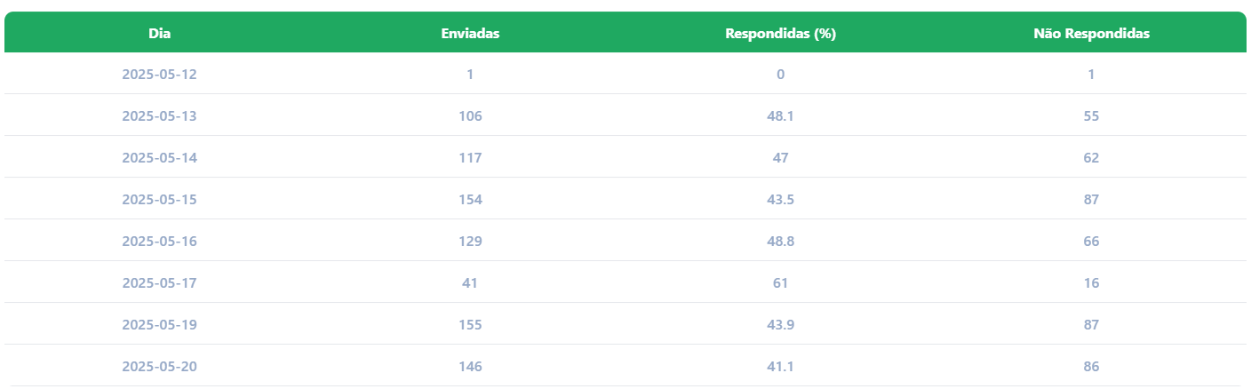Select the Enviadas value 155
Viewport: 1251px width, 389px height.
pos(470,325)
